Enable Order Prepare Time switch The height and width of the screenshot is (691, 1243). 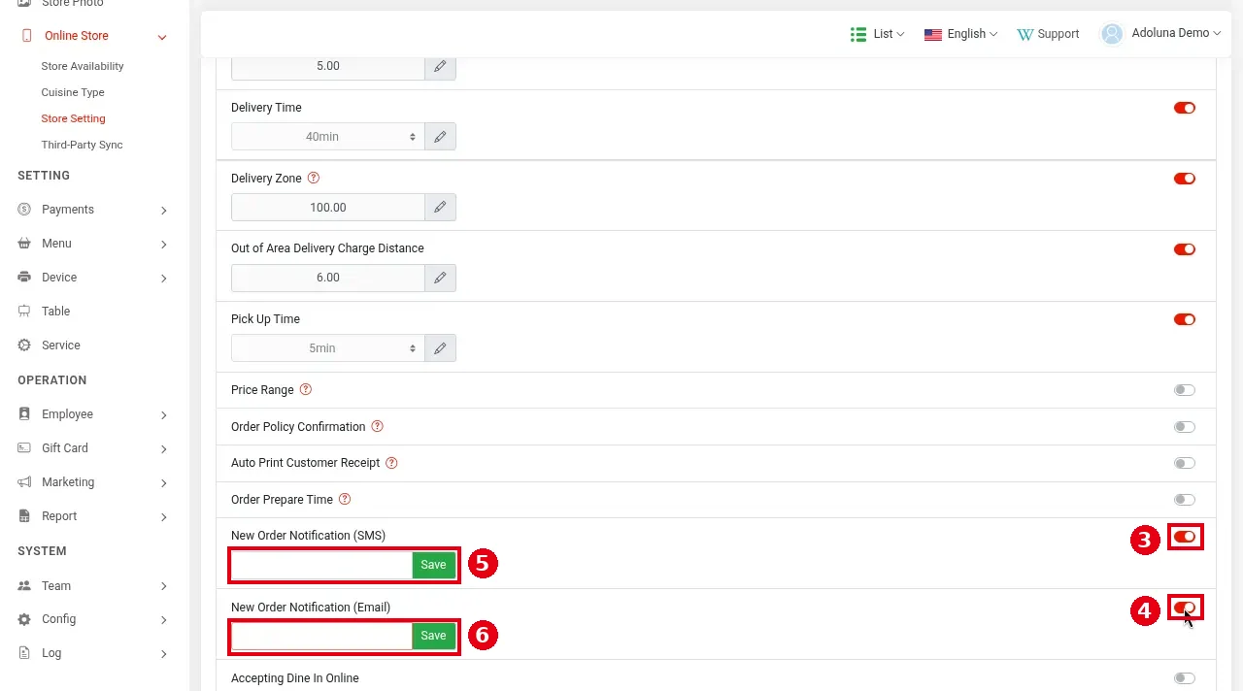pyautogui.click(x=1185, y=500)
